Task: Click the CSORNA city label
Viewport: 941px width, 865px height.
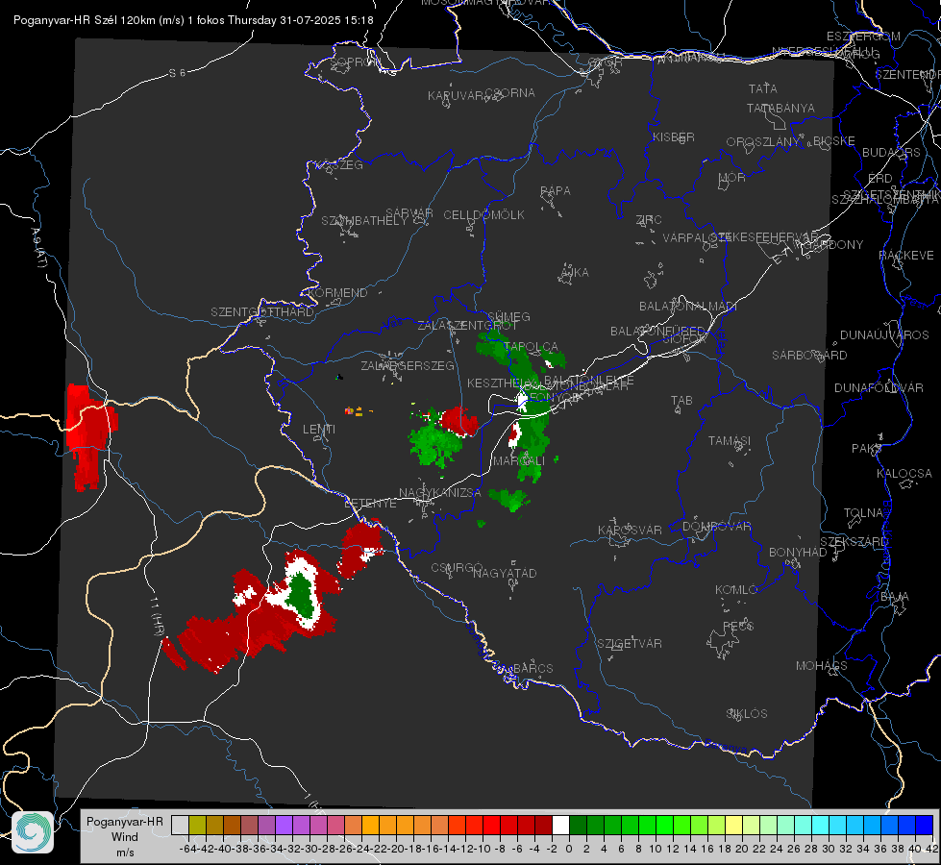Action: (510, 92)
